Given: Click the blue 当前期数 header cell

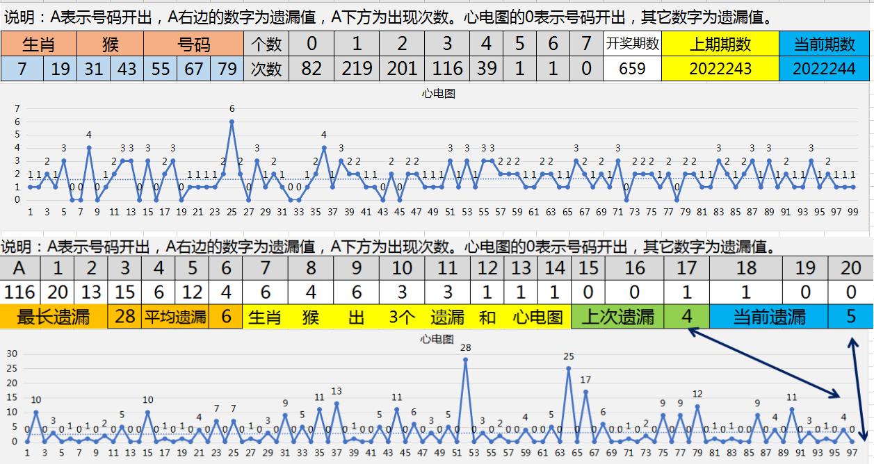Looking at the screenshot, I should (x=825, y=44).
